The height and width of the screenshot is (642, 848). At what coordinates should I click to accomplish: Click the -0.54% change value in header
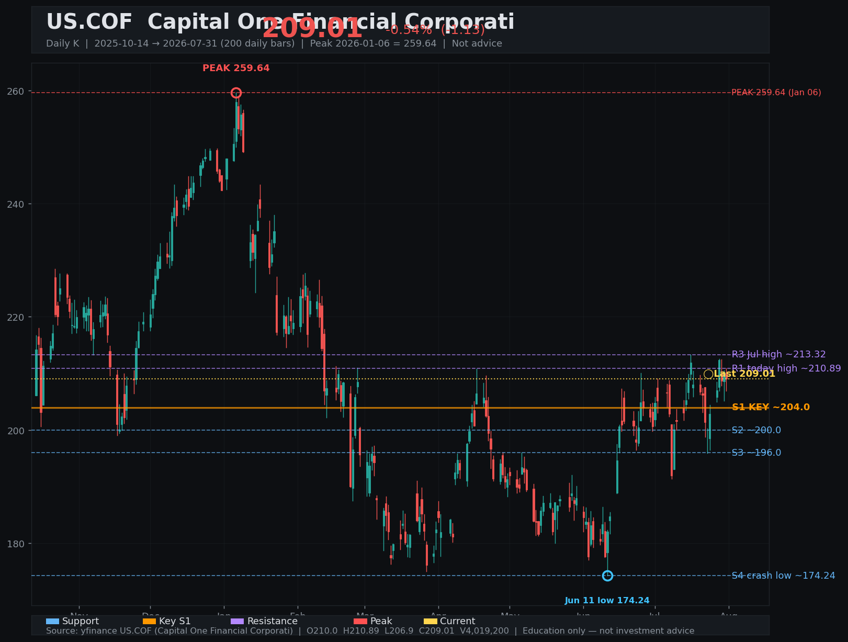click(409, 30)
